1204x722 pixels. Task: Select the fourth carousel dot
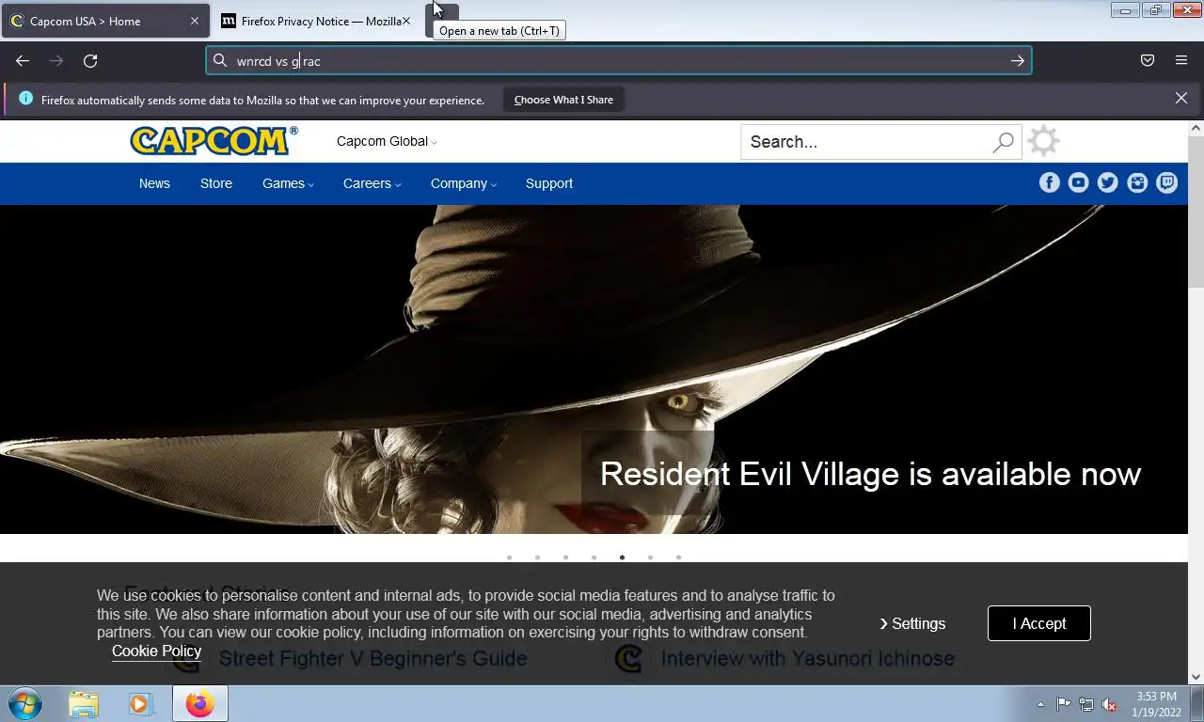click(594, 557)
